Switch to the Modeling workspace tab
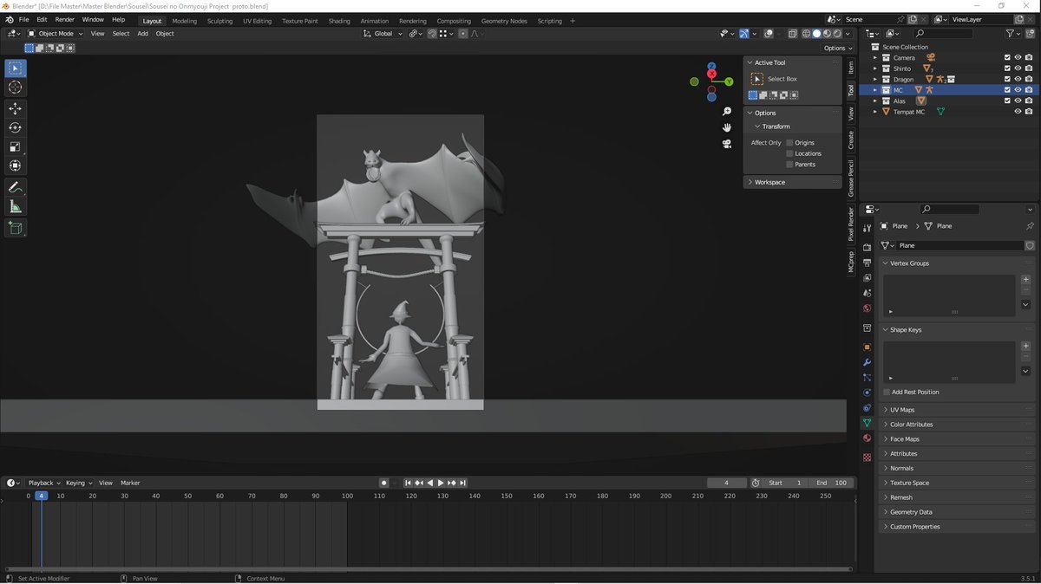 point(184,21)
